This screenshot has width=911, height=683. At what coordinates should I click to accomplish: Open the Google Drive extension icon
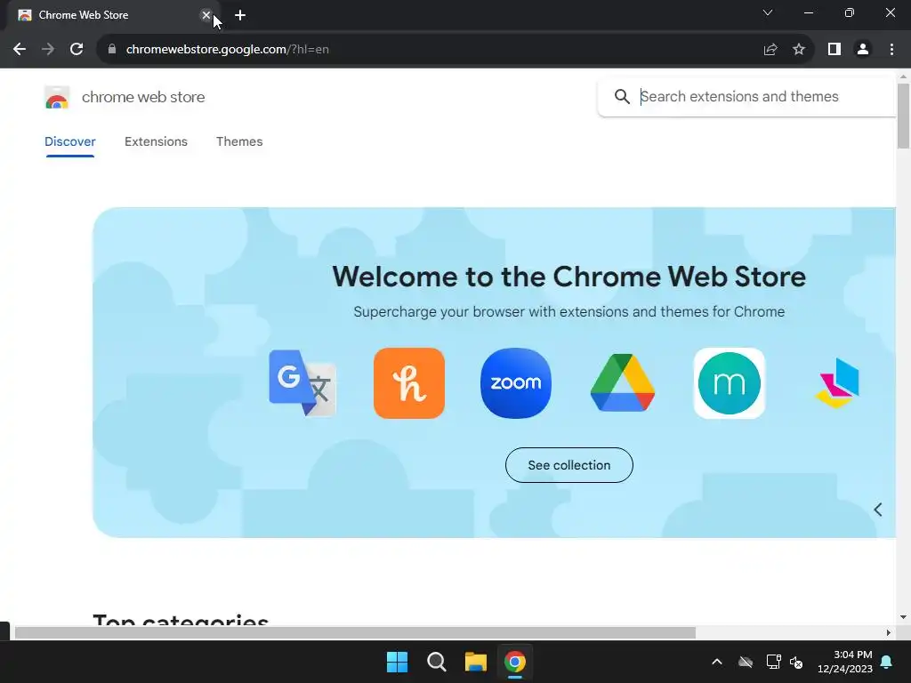coord(622,382)
